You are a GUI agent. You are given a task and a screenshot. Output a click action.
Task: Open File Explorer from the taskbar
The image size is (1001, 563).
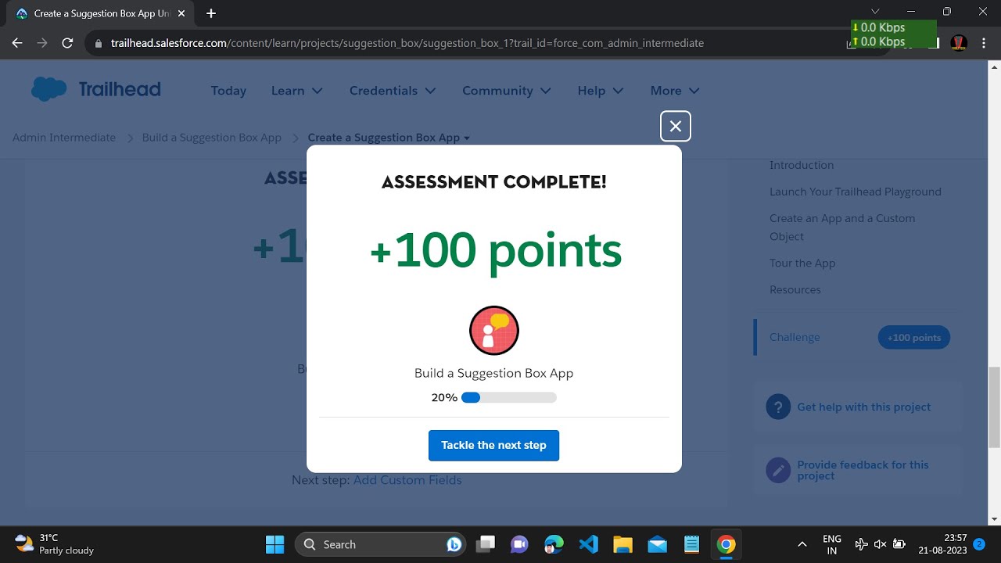(622, 544)
